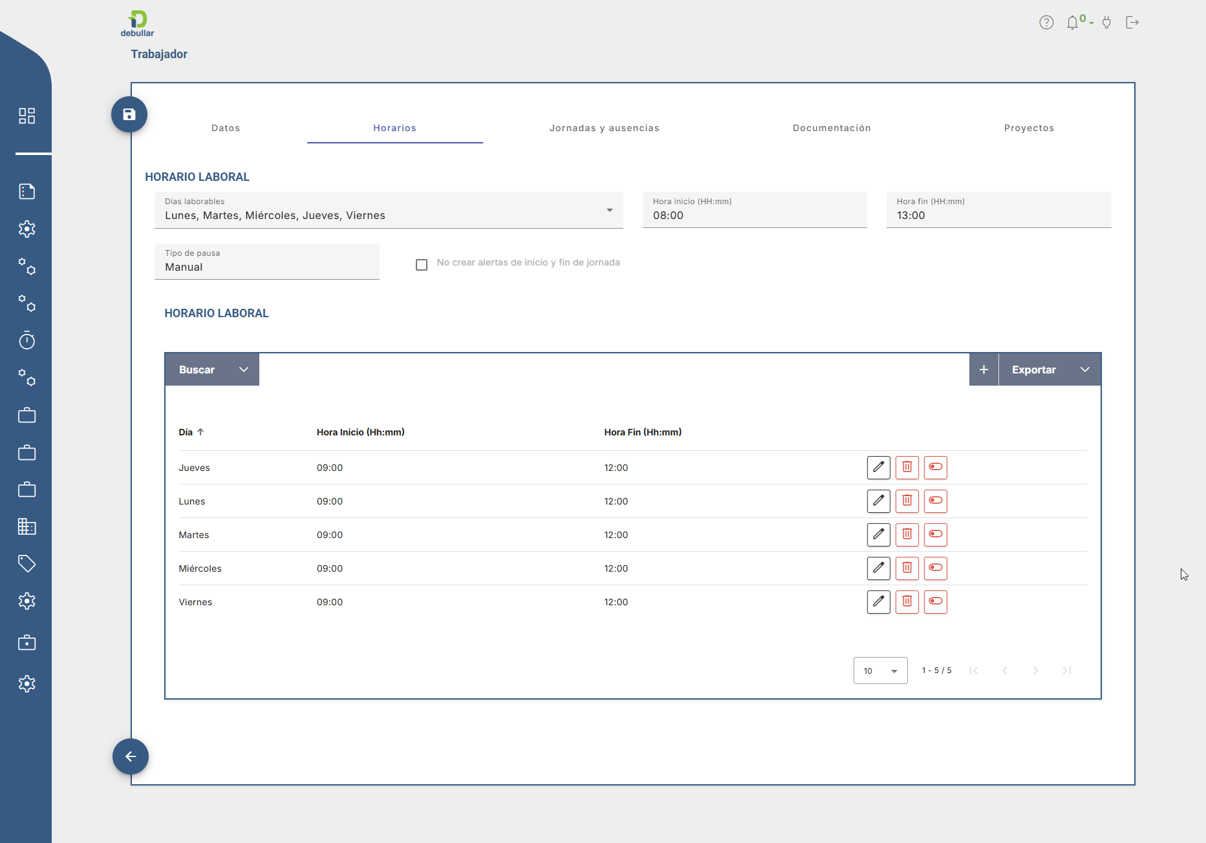Screen dimensions: 1206x843
Task: Open the notifications bell icon
Action: coord(1073,23)
